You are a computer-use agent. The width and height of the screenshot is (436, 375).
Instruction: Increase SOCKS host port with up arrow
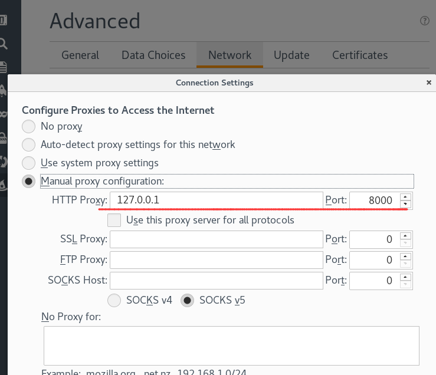[x=405, y=277]
